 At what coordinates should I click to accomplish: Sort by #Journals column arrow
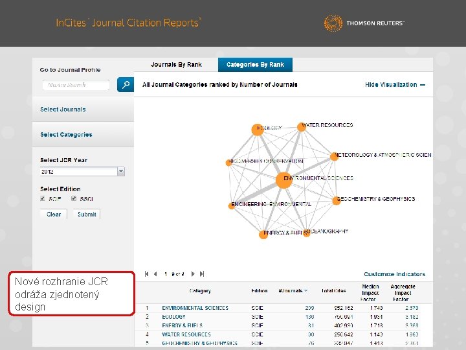pos(305,291)
